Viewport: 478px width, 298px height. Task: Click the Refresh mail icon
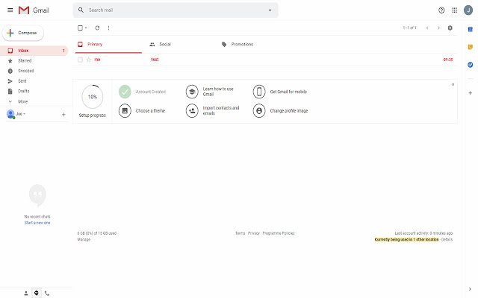[97, 28]
